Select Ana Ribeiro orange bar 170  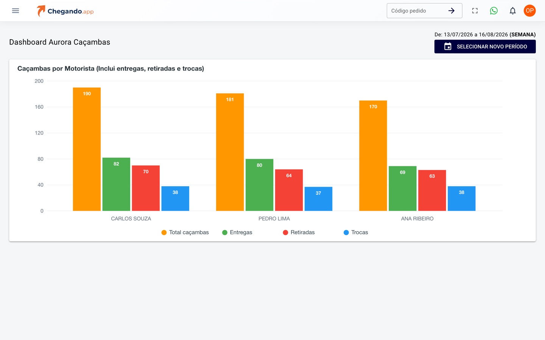[373, 156]
